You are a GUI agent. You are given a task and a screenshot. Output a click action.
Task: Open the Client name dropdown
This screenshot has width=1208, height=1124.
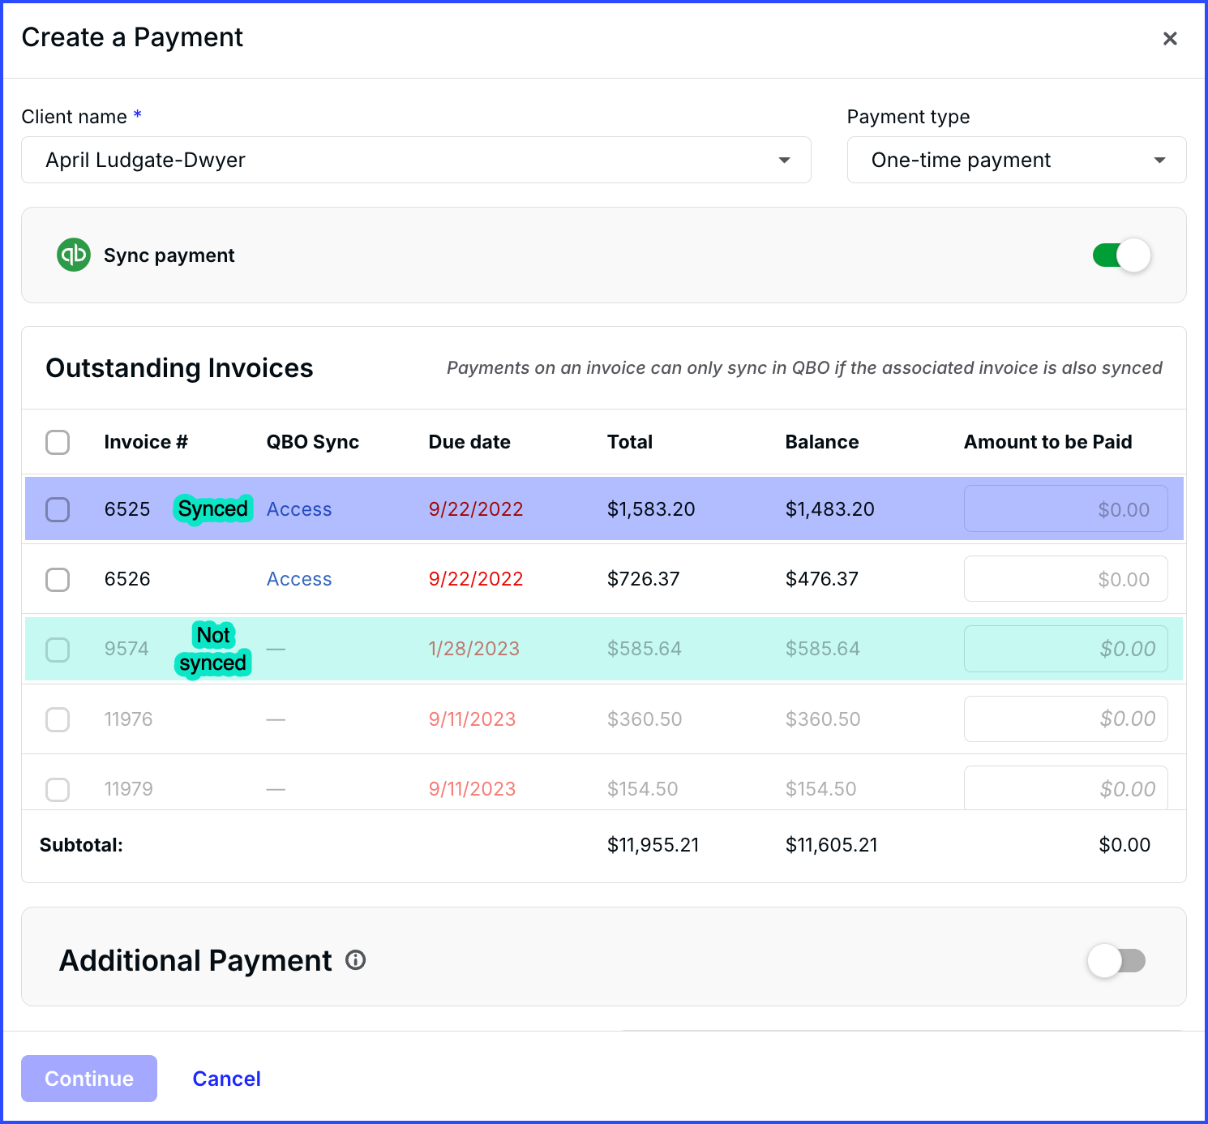pyautogui.click(x=416, y=160)
